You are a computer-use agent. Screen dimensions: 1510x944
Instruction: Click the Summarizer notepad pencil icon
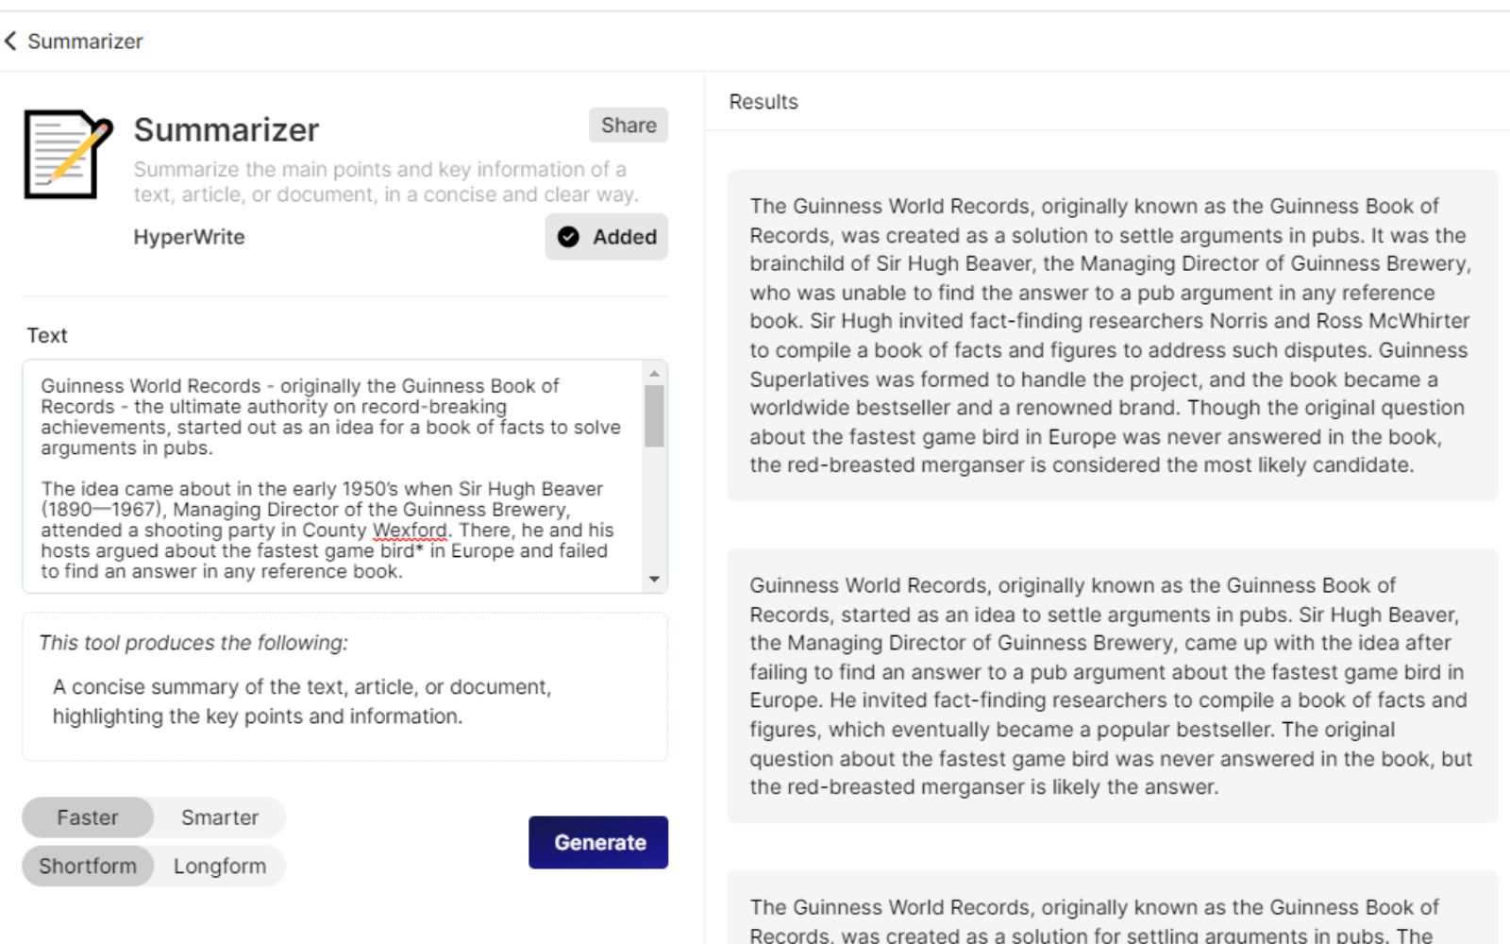(x=67, y=154)
